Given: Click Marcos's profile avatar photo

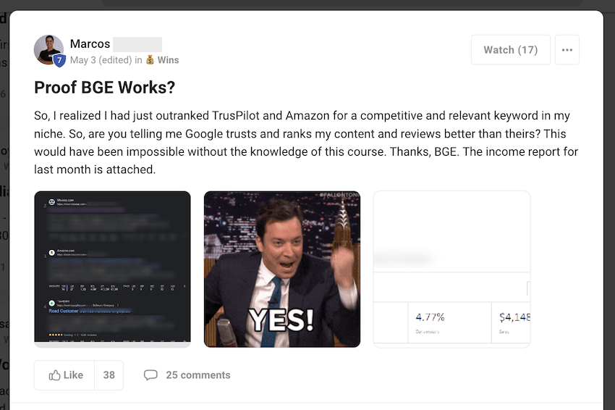Looking at the screenshot, I should (48, 50).
